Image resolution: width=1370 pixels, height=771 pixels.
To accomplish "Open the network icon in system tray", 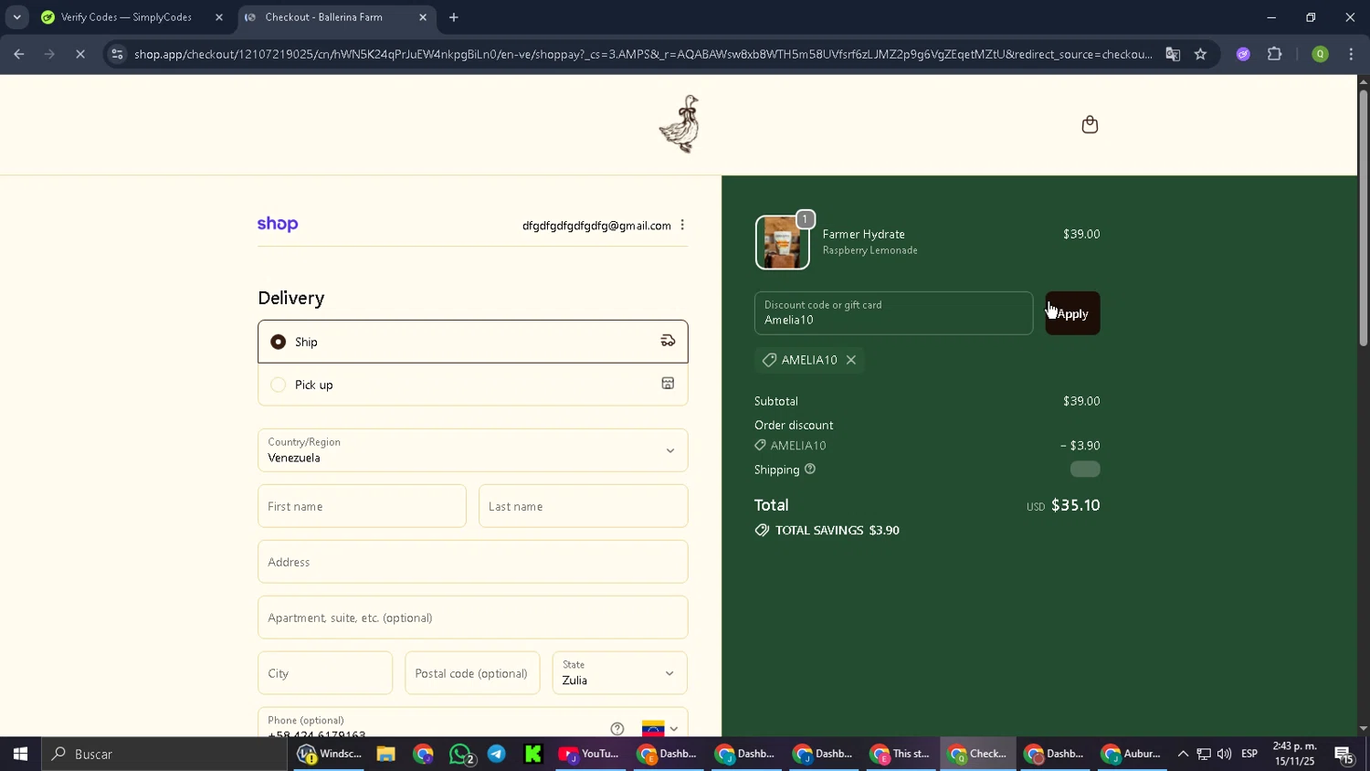I will click(x=1204, y=754).
